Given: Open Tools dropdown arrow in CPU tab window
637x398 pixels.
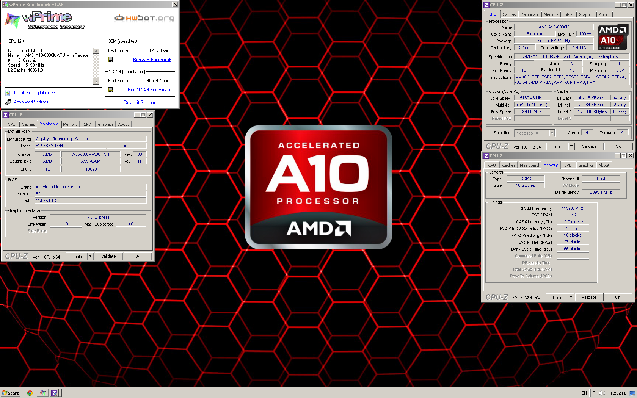Looking at the screenshot, I should point(571,146).
